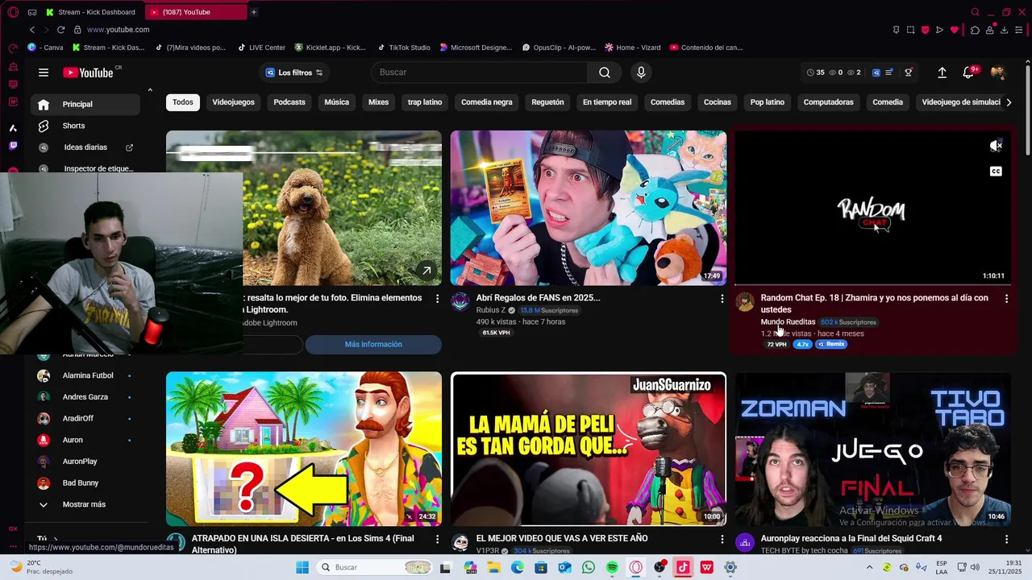Screen dimensions: 1032x580
Task: Click the Random Chat preview progress bar
Action: click(x=872, y=284)
